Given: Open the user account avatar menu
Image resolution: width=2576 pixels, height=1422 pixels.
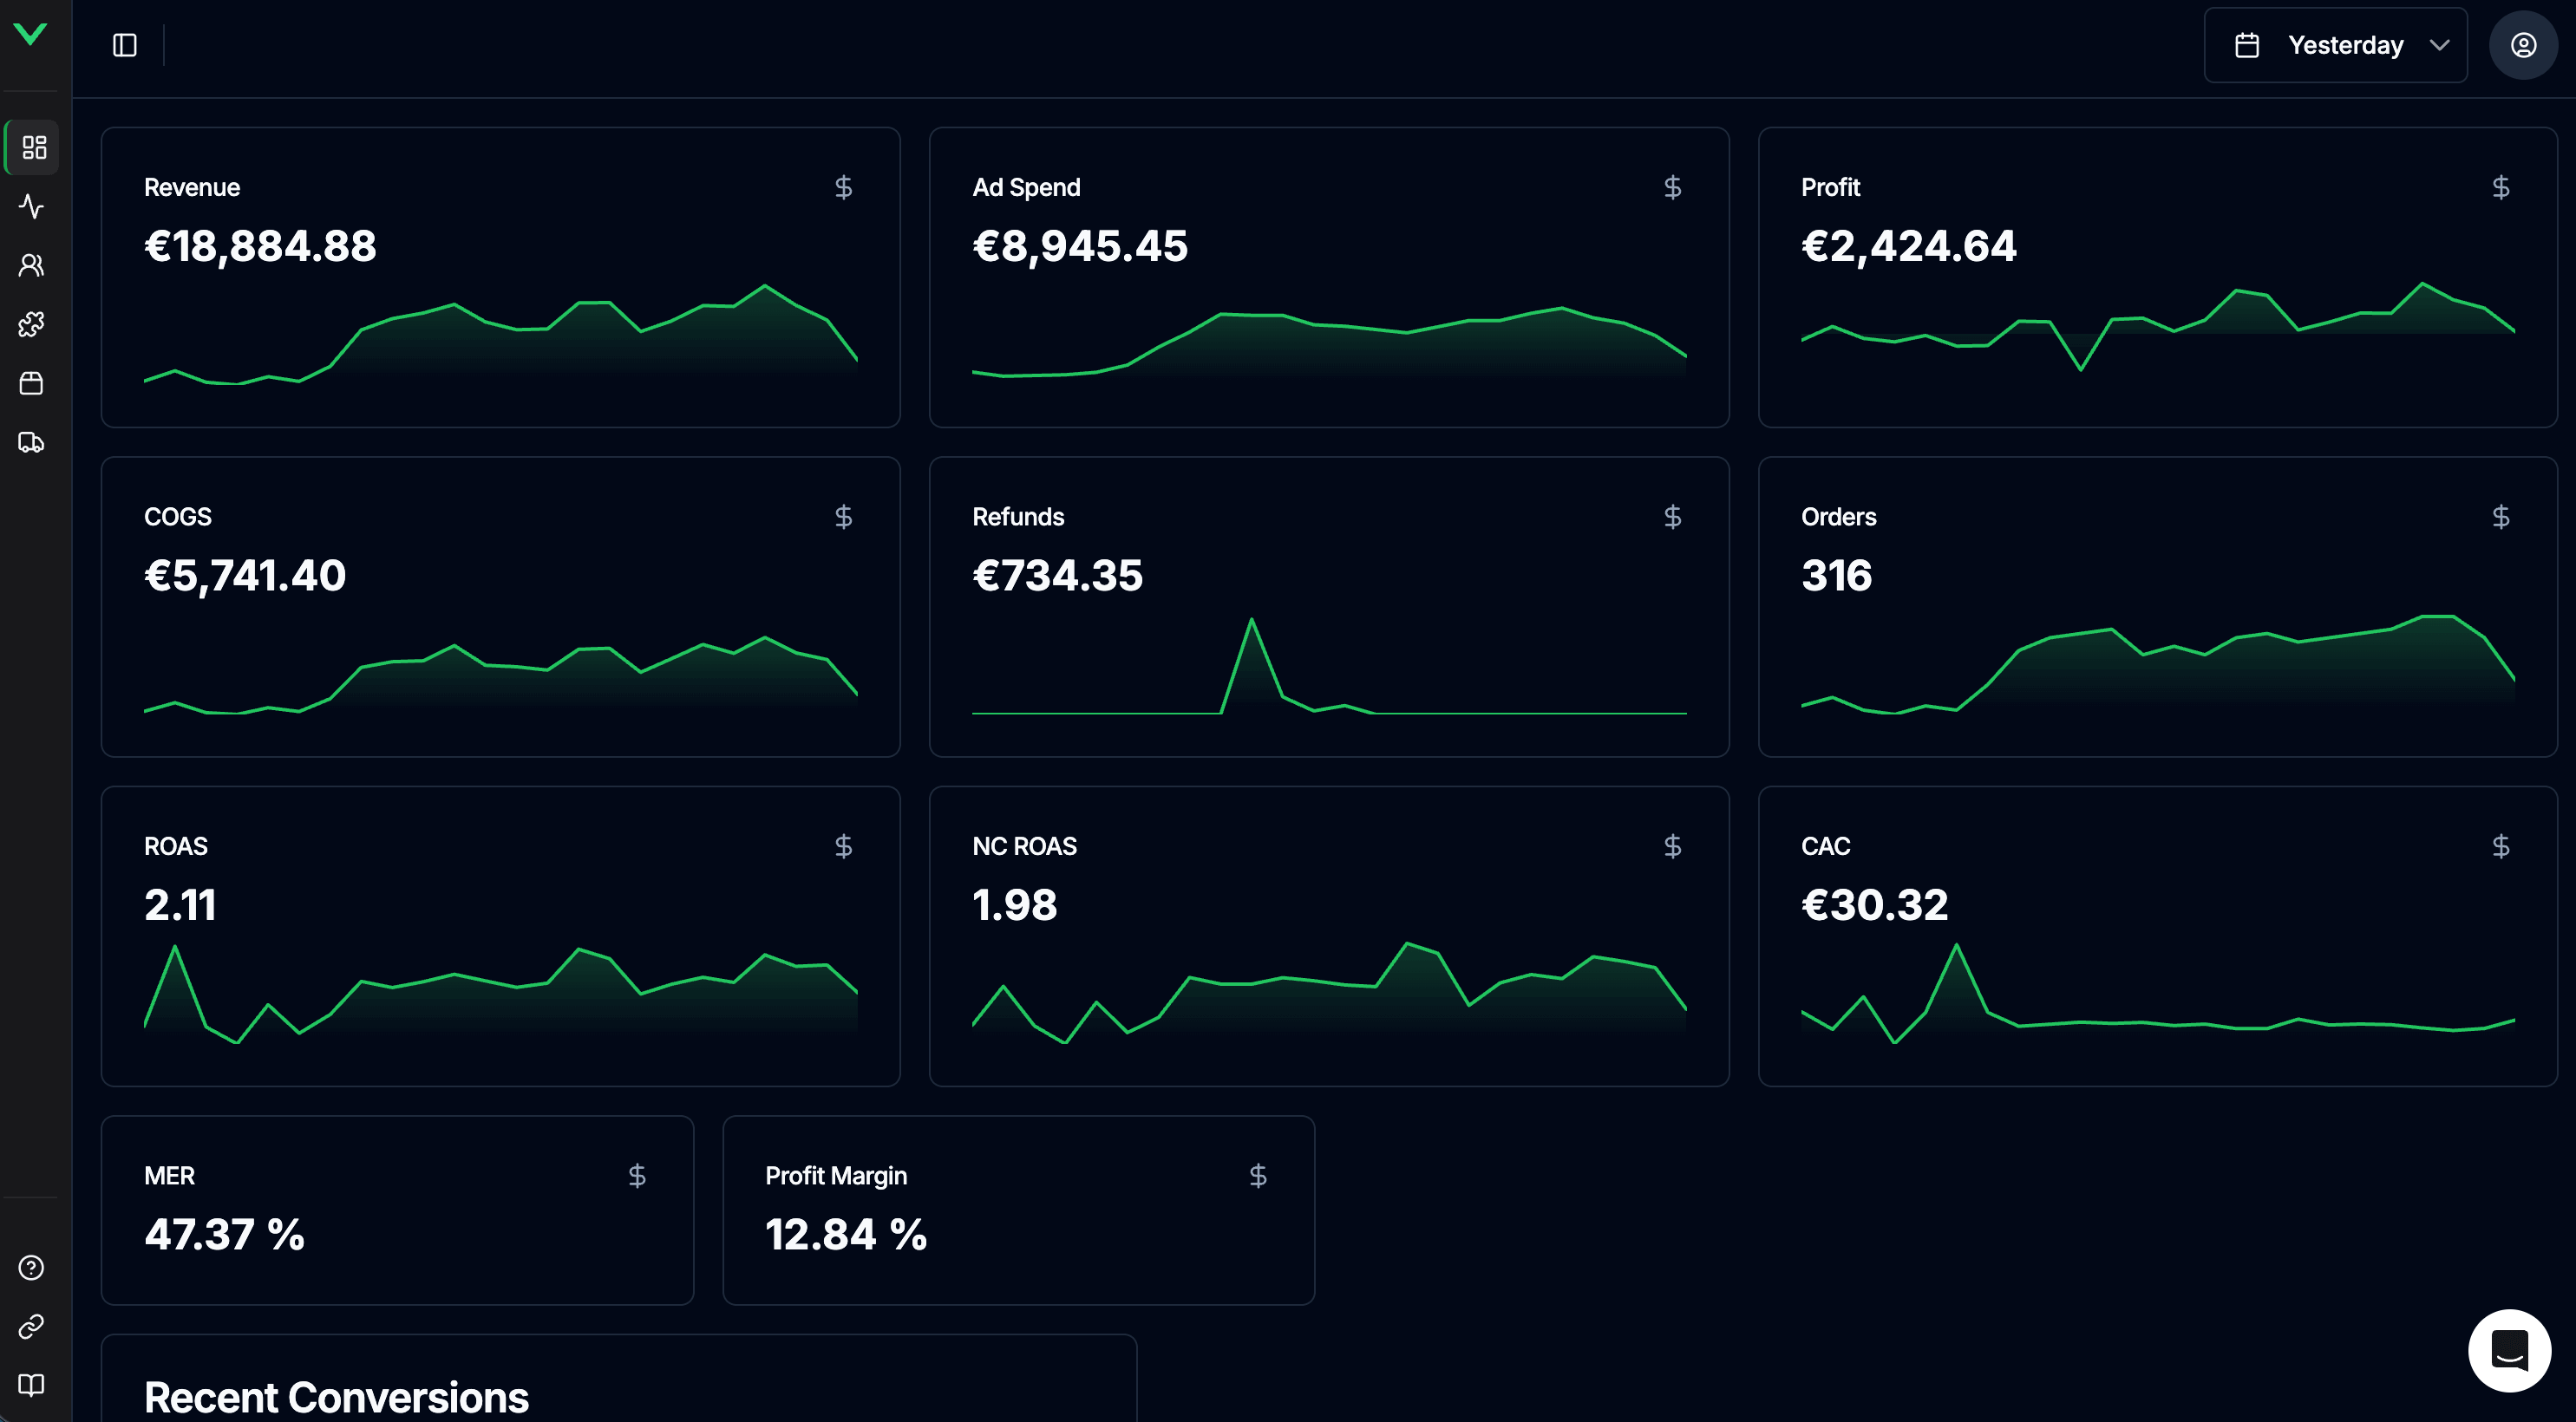Looking at the screenshot, I should coord(2523,44).
